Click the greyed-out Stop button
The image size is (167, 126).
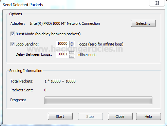(x=90, y=116)
